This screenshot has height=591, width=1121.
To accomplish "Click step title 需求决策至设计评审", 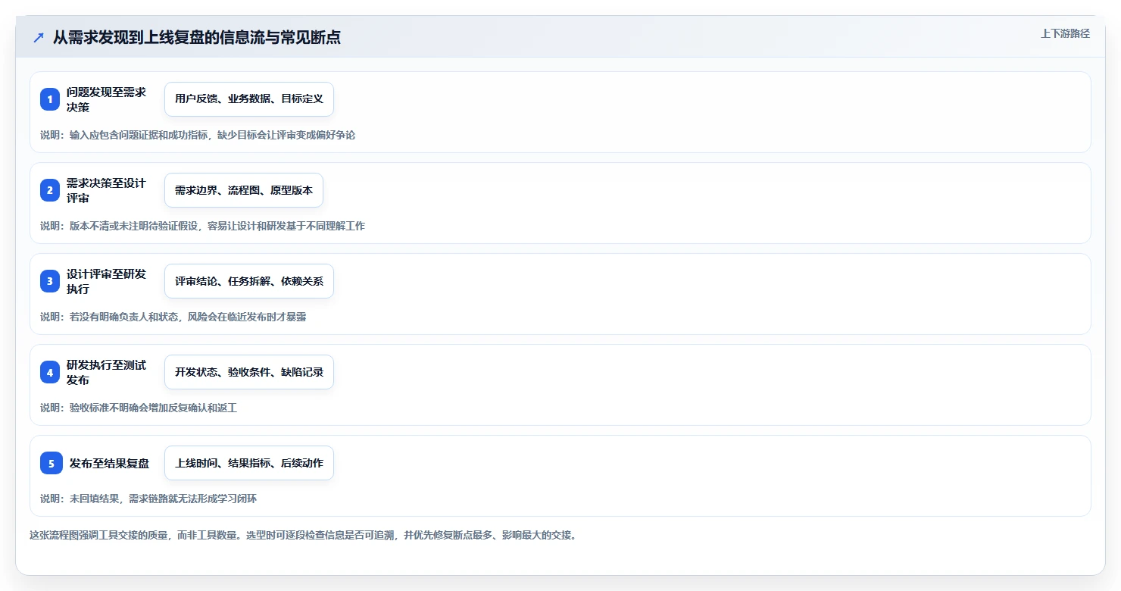I will pyautogui.click(x=106, y=190).
